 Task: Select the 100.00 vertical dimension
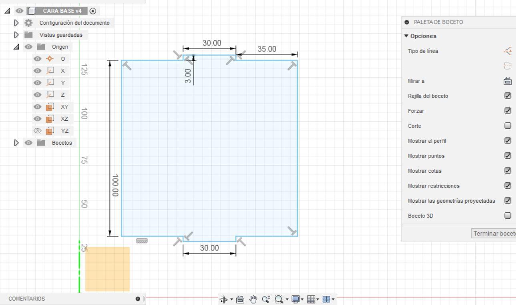[116, 185]
